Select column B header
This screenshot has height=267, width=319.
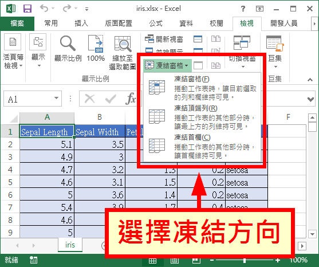(100, 117)
